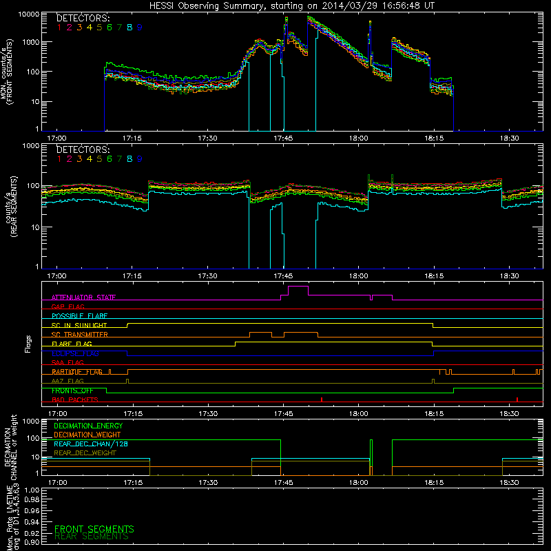Click 18:00 tick under the decimation plot
Viewport: 551px width, 551px height.
pyautogui.click(x=358, y=483)
